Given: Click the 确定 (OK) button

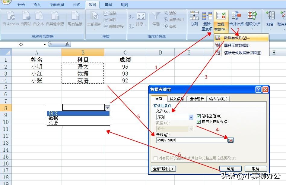Looking at the screenshot, I should coord(230,169).
